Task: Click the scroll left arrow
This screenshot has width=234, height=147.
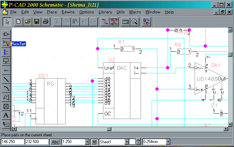Action: coord(14,129)
